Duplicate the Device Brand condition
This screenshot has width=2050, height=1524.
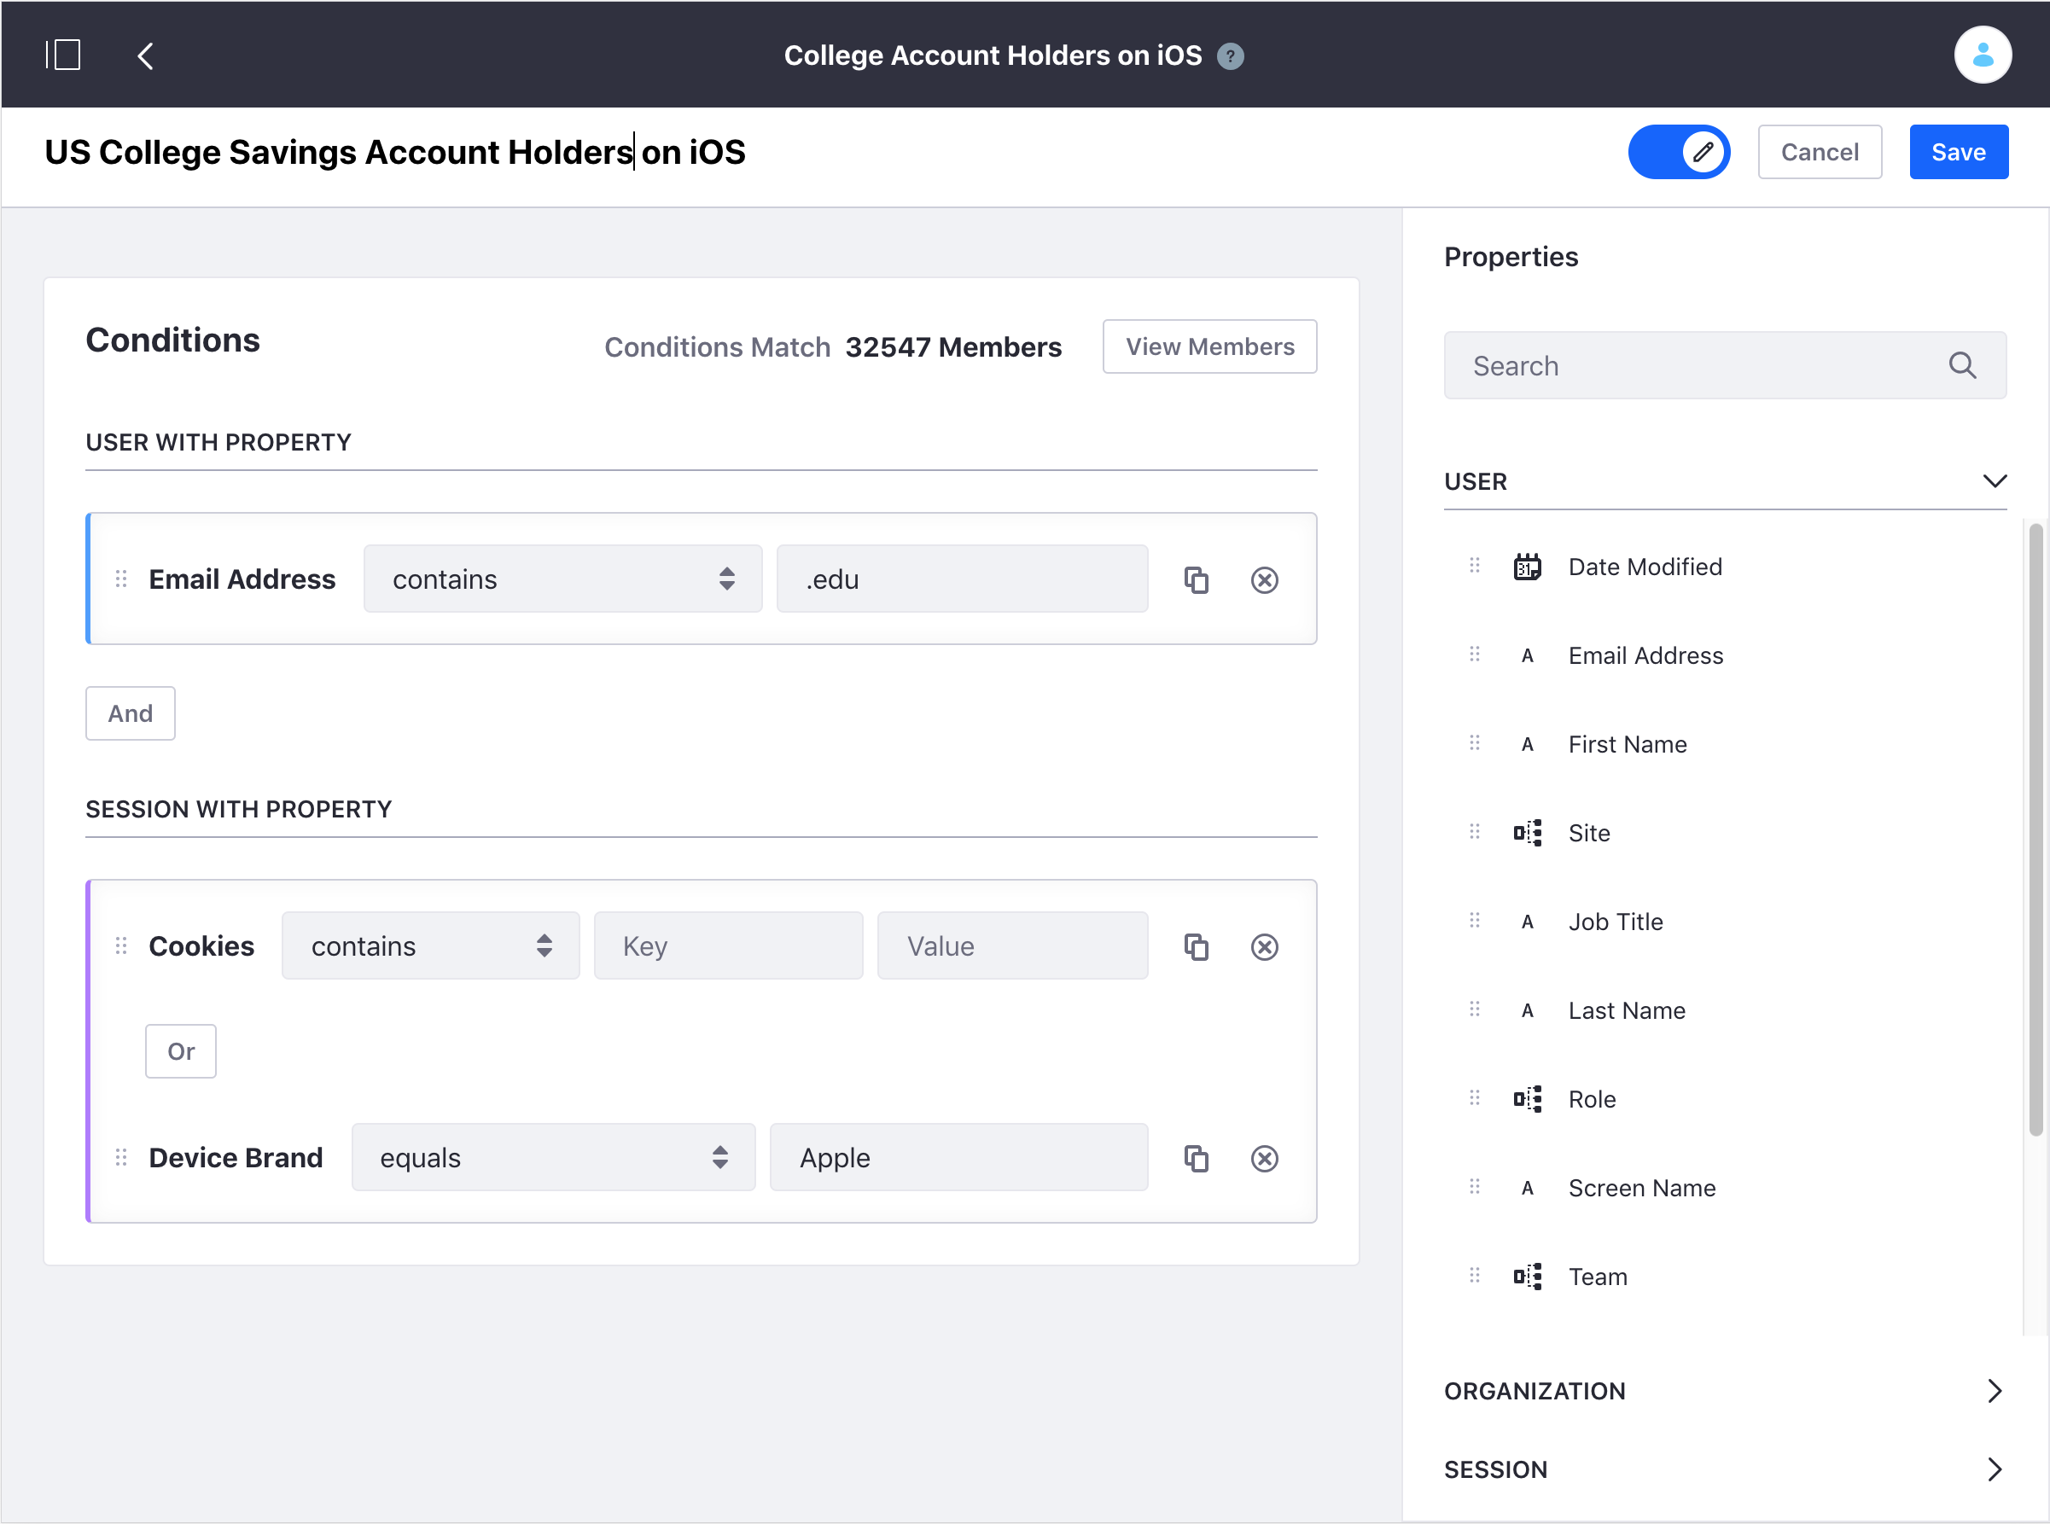point(1196,1158)
